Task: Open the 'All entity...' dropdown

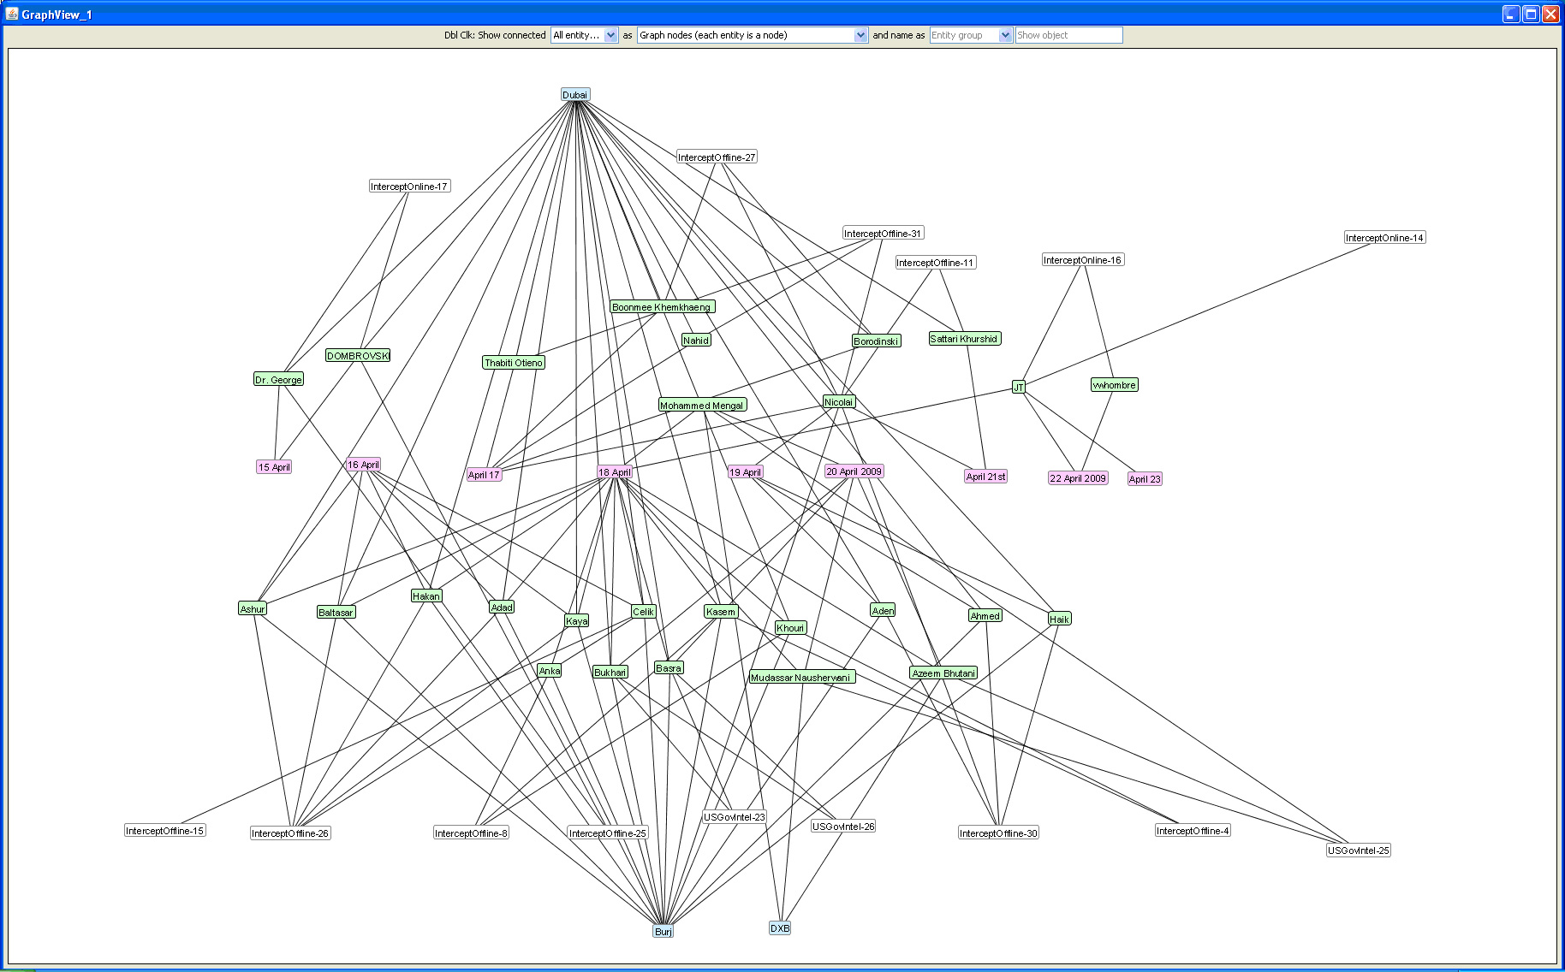Action: point(584,35)
